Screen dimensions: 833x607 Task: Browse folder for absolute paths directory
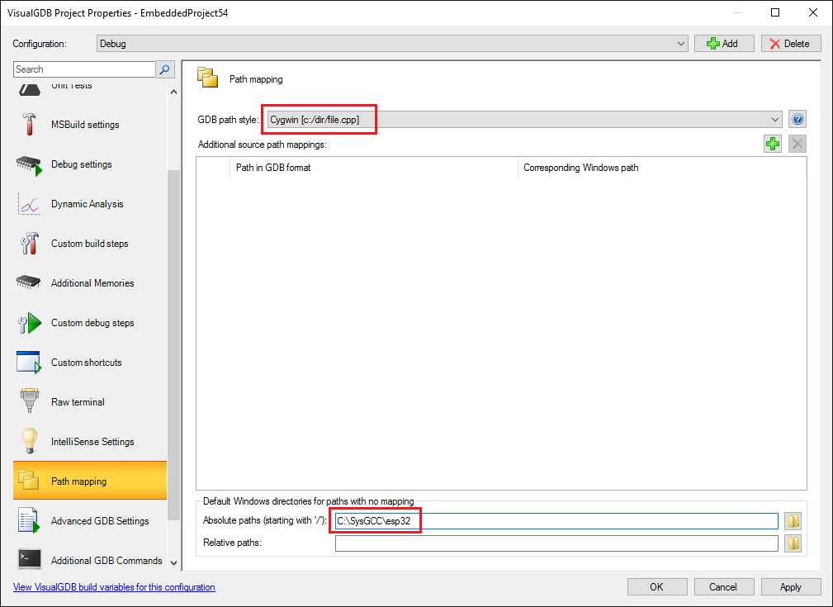[793, 521]
